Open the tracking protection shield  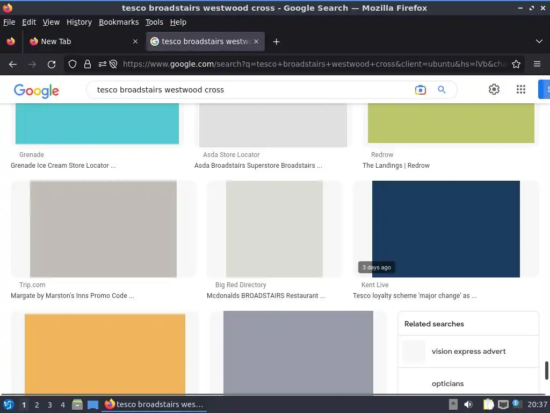coord(73,64)
